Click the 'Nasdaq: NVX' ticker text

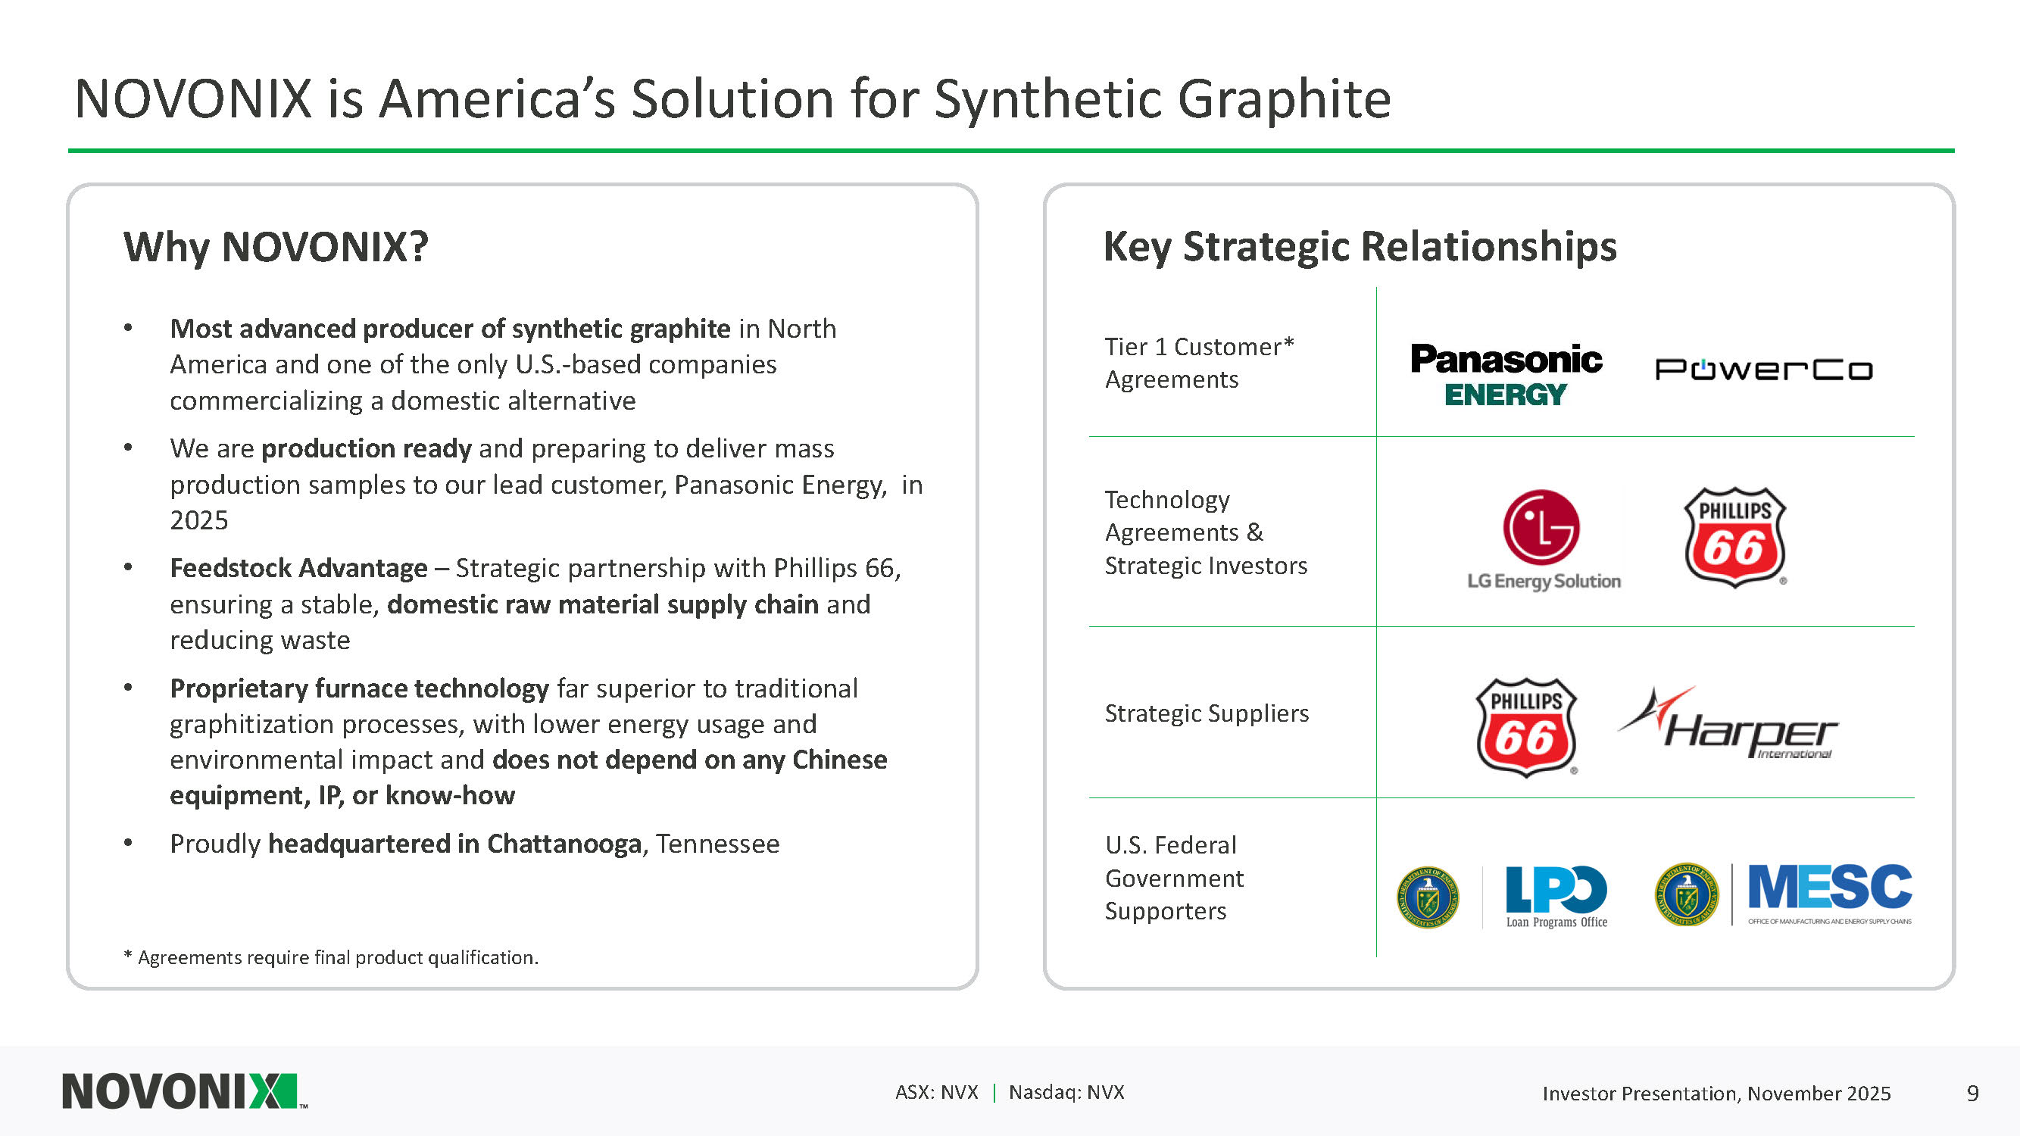(1066, 1092)
